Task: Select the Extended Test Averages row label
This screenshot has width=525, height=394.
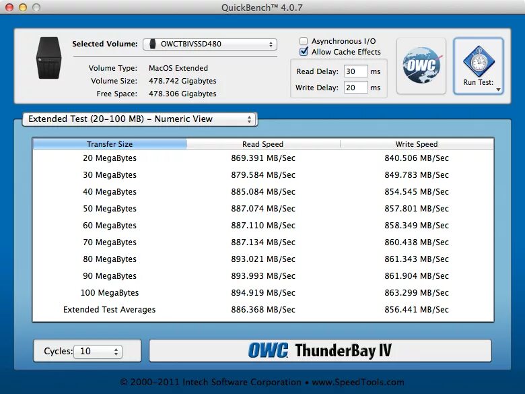Action: (110, 310)
